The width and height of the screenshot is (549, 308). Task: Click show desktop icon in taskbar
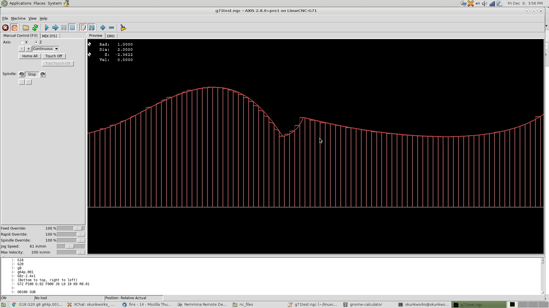click(3, 305)
